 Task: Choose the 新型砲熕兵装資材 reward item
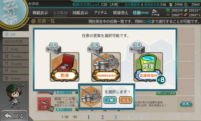click(106, 67)
